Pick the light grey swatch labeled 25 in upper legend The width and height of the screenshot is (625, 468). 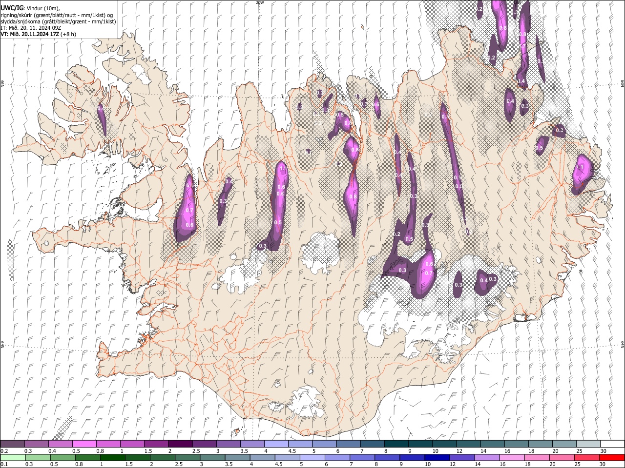(588, 444)
